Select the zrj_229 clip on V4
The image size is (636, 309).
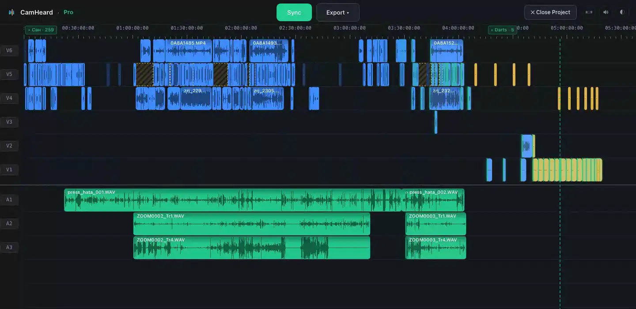(196, 98)
